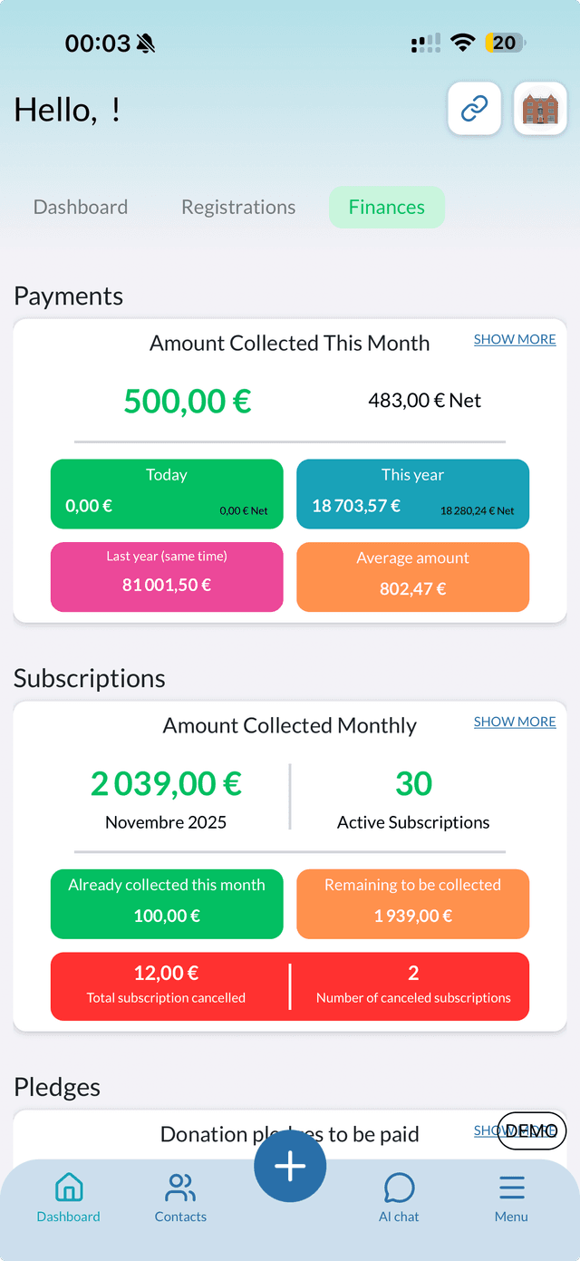580x1261 pixels.
Task: Select the 'Last year (same time)' tile
Action: [167, 577]
